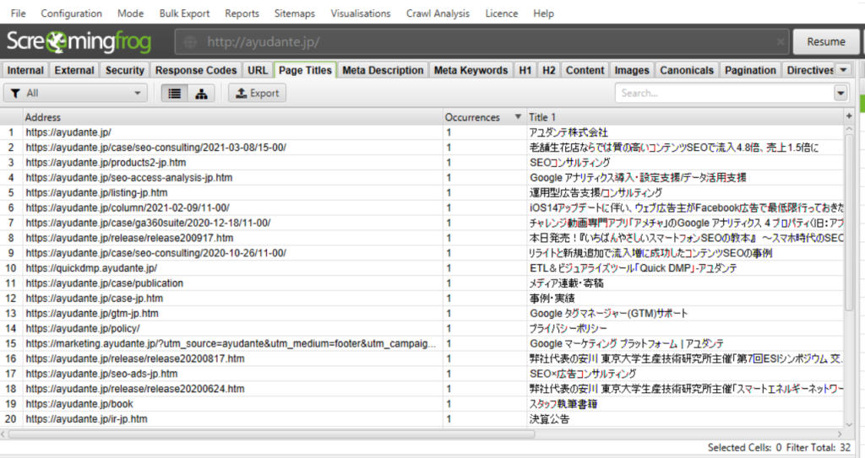The image size is (865, 458).
Task: Click the Occurrences column header label
Action: point(472,117)
